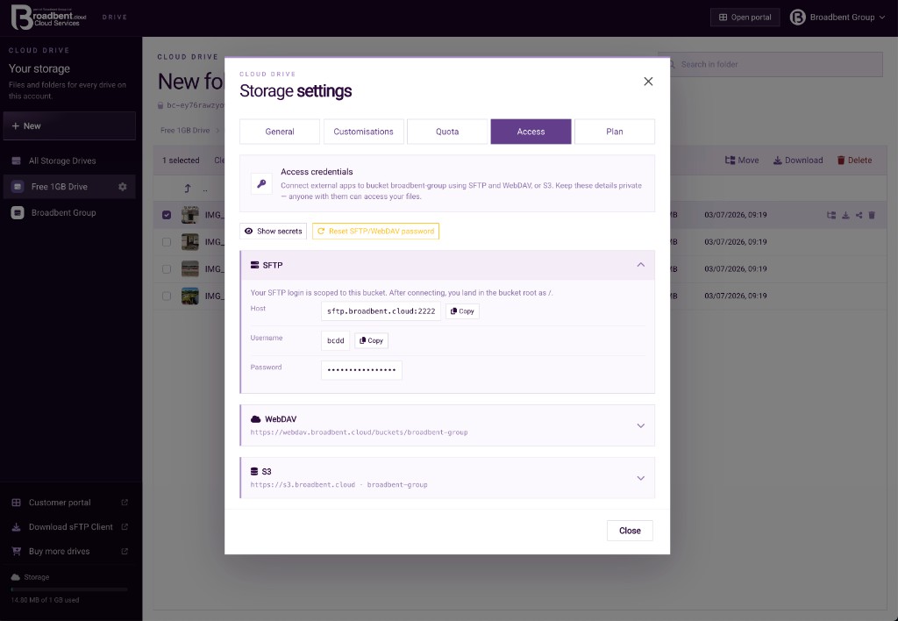898x621 pixels.
Task: Create a New item in sidebar
Action: pyautogui.click(x=69, y=126)
